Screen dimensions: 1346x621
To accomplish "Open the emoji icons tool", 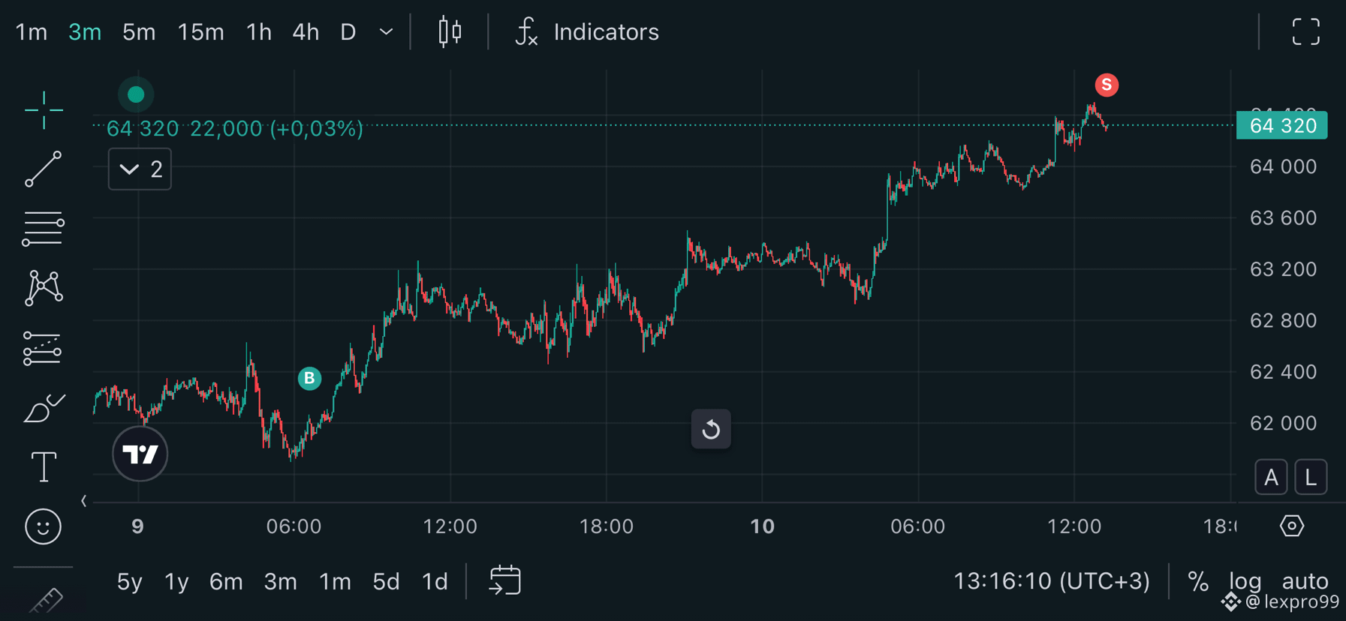I will pos(44,526).
